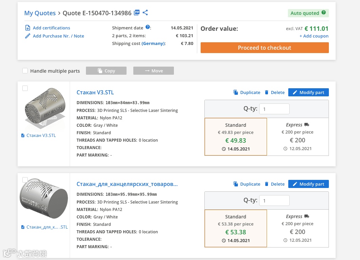Click the pencil icon for Purchase Nr. / Note
360x260 pixels.
(x=28, y=36)
